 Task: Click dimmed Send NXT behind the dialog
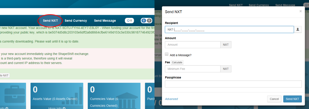coord(235,5)
